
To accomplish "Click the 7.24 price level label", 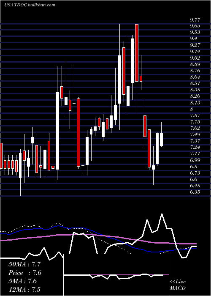I will pos(195,148).
